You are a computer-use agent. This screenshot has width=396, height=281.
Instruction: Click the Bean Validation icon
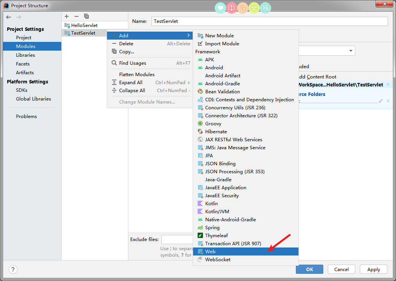(x=200, y=92)
